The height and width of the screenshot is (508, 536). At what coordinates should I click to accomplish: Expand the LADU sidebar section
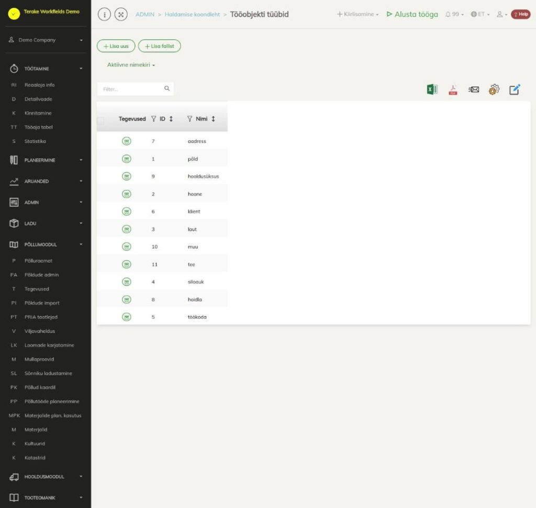pyautogui.click(x=46, y=223)
